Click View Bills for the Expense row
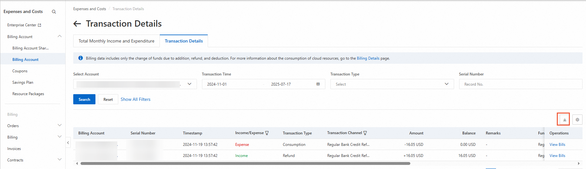Viewport: 586px width, 169px height. tap(557, 145)
